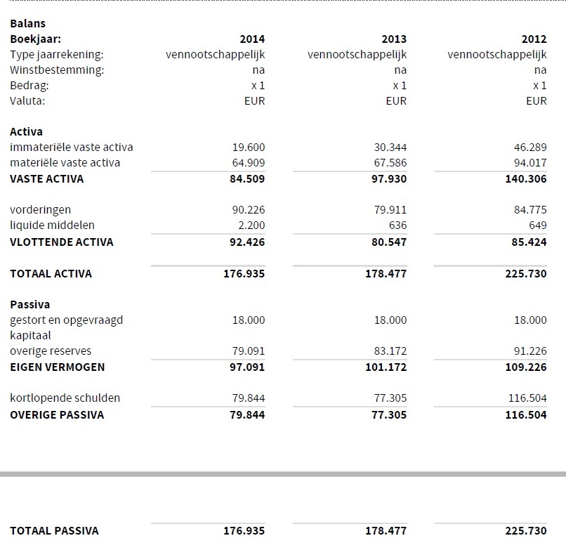This screenshot has height=550, width=566.
Task: Select the VASTE ACTIVA total for 2012
Action: click(525, 179)
